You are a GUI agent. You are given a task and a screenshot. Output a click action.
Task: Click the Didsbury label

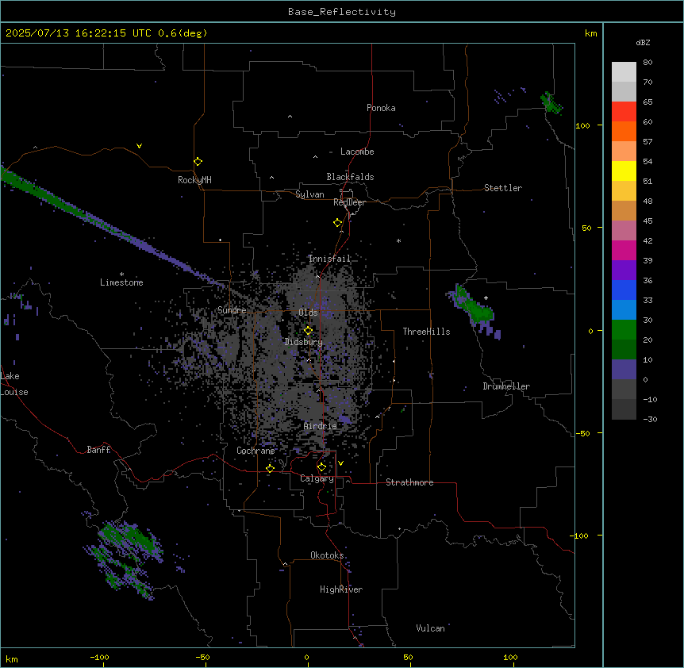pos(304,342)
